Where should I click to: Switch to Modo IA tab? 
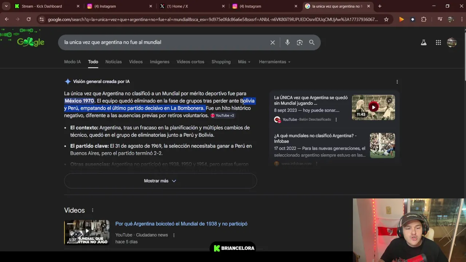coord(72,62)
